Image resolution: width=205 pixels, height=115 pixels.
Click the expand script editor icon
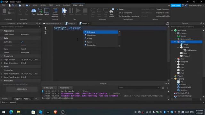(167, 23)
